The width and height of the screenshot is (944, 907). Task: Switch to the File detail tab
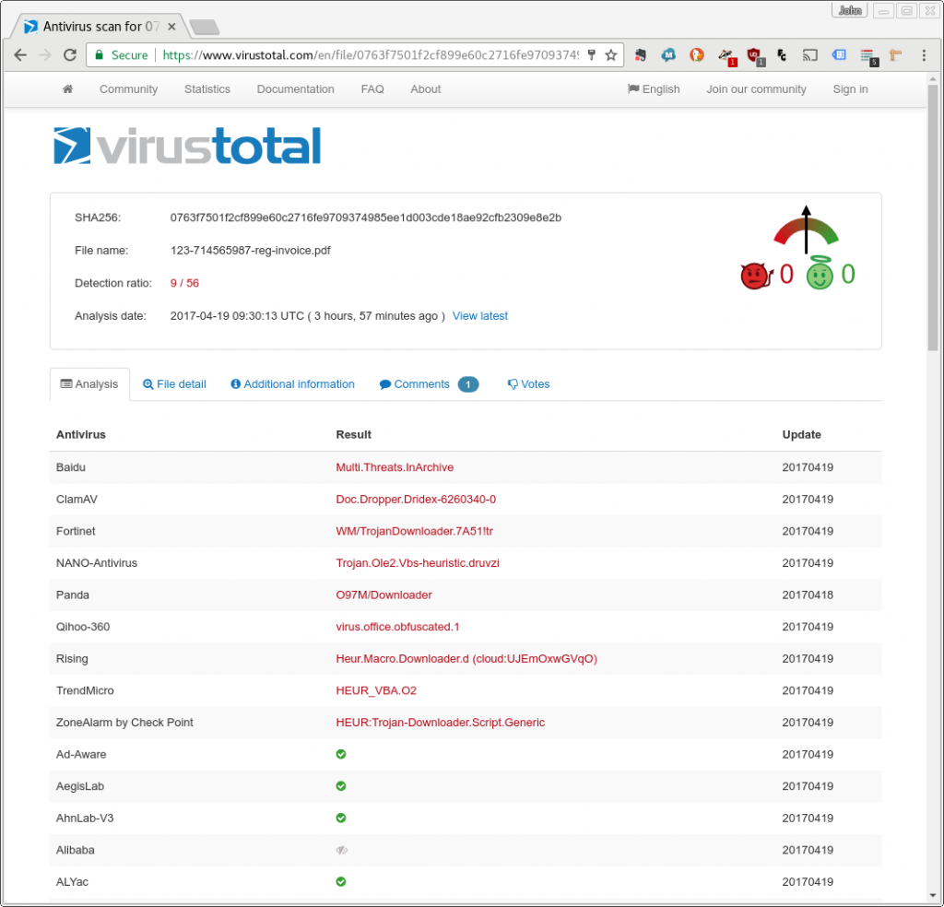[174, 384]
